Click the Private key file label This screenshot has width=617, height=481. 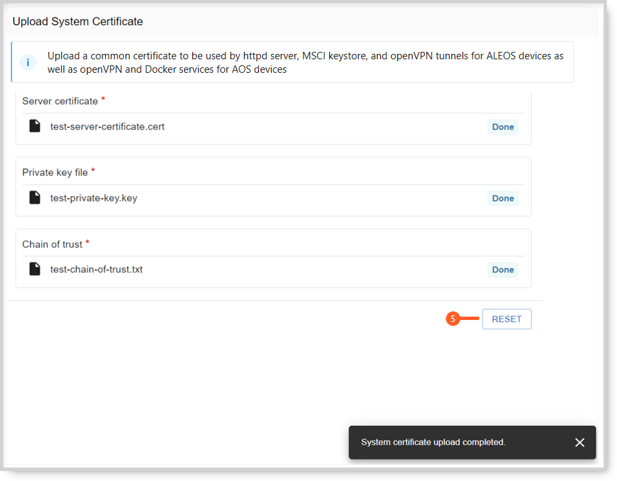coord(55,172)
